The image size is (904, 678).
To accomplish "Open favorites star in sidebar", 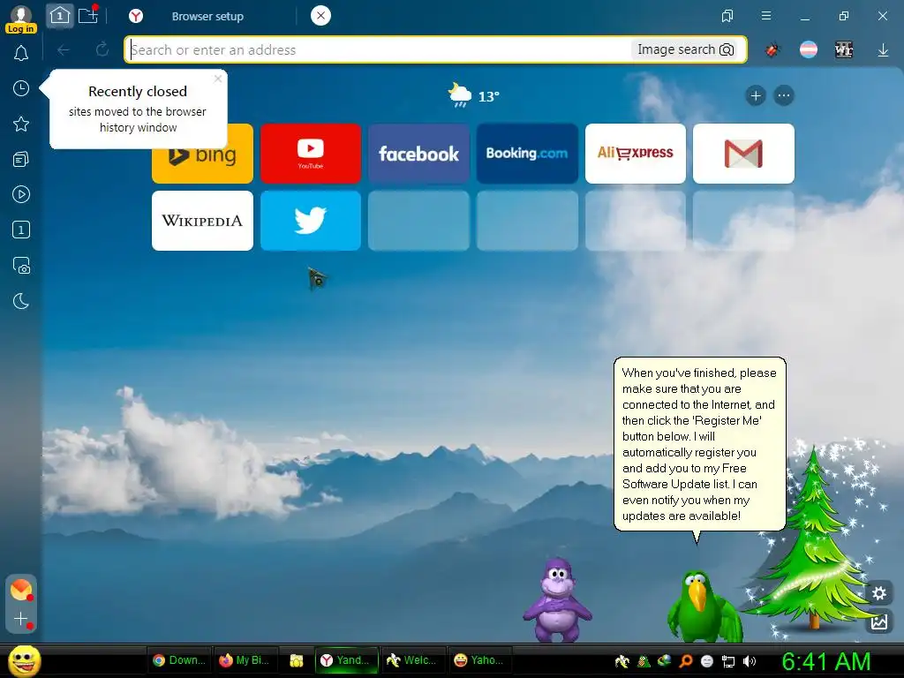I will pyautogui.click(x=21, y=124).
